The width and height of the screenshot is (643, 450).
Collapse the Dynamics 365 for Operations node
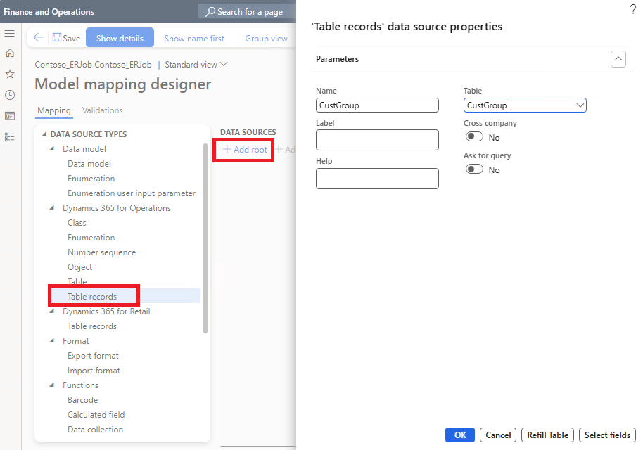[53, 208]
